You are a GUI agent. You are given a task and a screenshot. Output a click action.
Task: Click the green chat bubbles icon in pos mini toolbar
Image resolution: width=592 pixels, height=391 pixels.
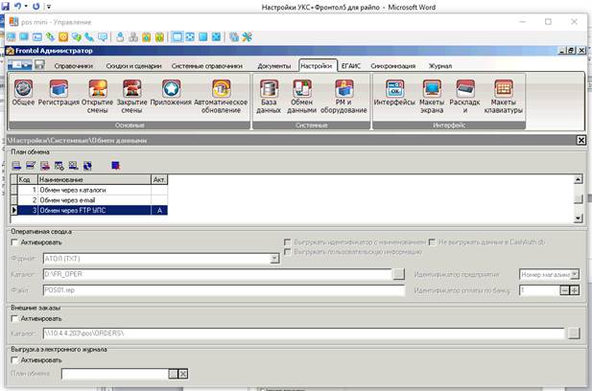pos(76,37)
